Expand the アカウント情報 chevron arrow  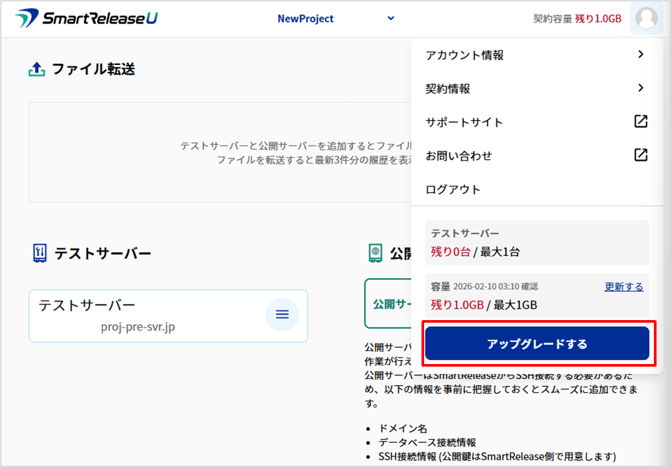click(641, 54)
